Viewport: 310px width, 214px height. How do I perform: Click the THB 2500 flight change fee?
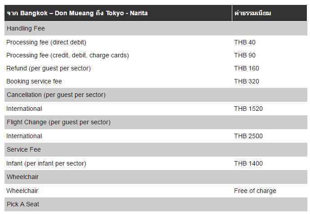(x=248, y=136)
